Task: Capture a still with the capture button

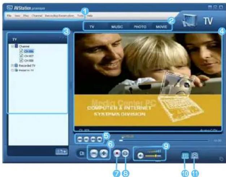Action: pos(125,154)
